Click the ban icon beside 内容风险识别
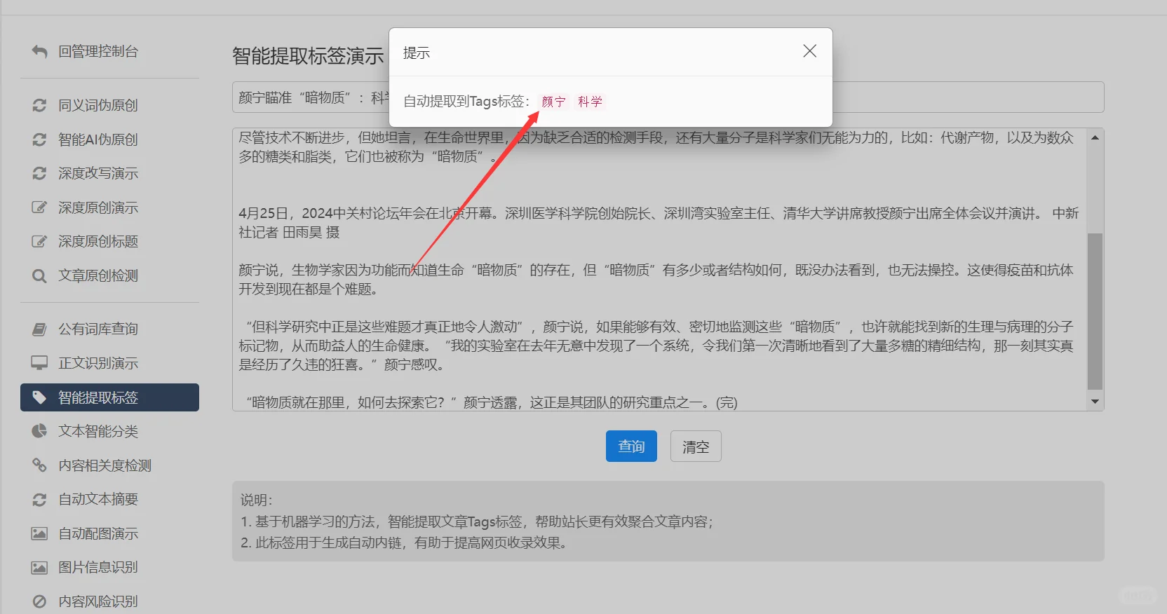Screen dimensions: 1167x614 tap(39, 601)
